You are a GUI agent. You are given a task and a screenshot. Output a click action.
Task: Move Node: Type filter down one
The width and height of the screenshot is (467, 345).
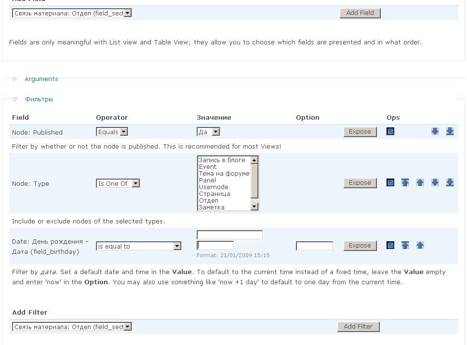tap(435, 182)
